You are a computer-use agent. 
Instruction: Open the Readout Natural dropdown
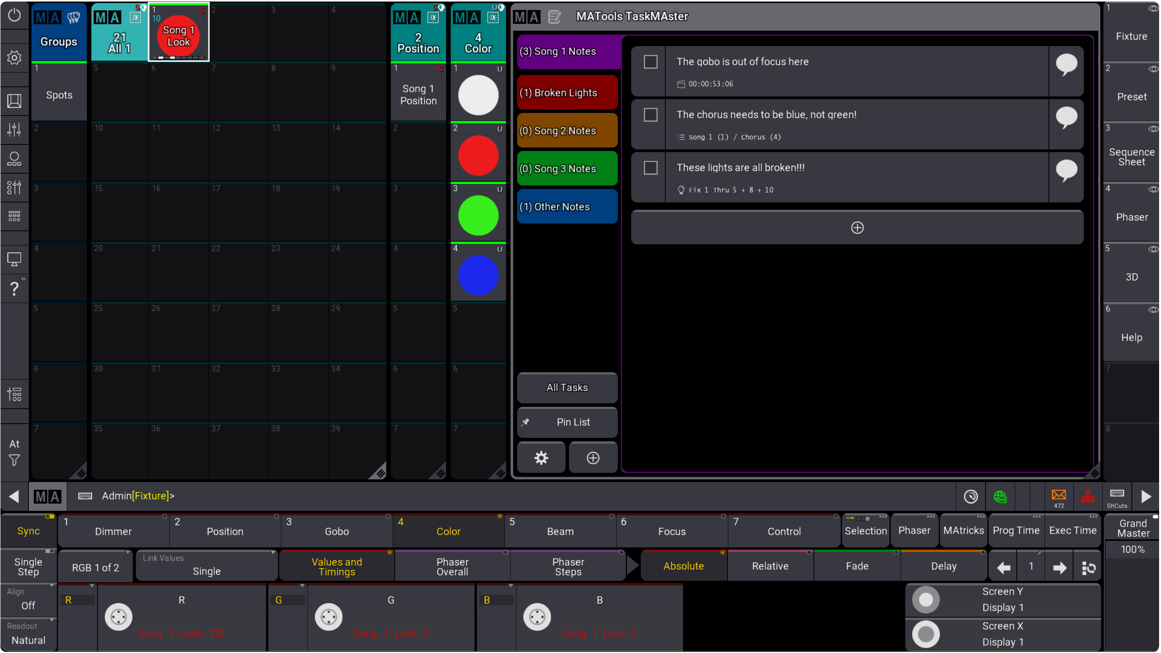pos(28,635)
